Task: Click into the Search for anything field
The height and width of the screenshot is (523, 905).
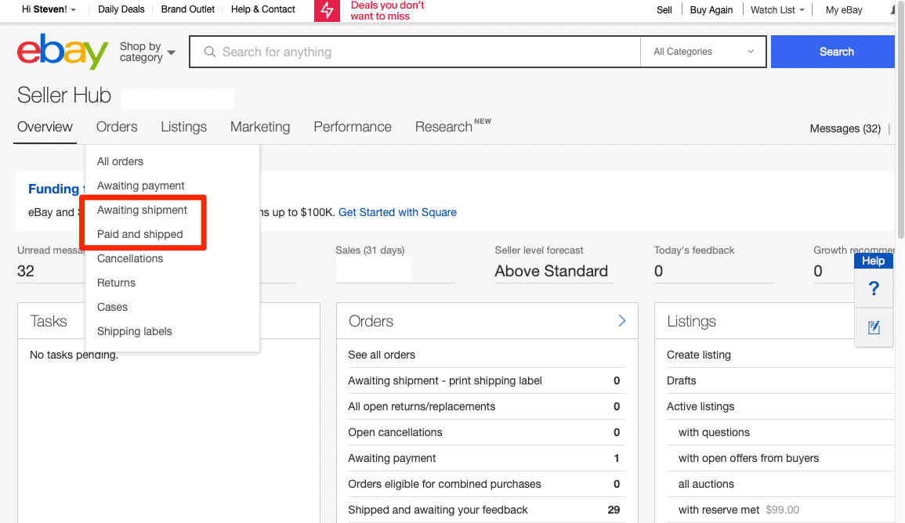Action: 414,52
